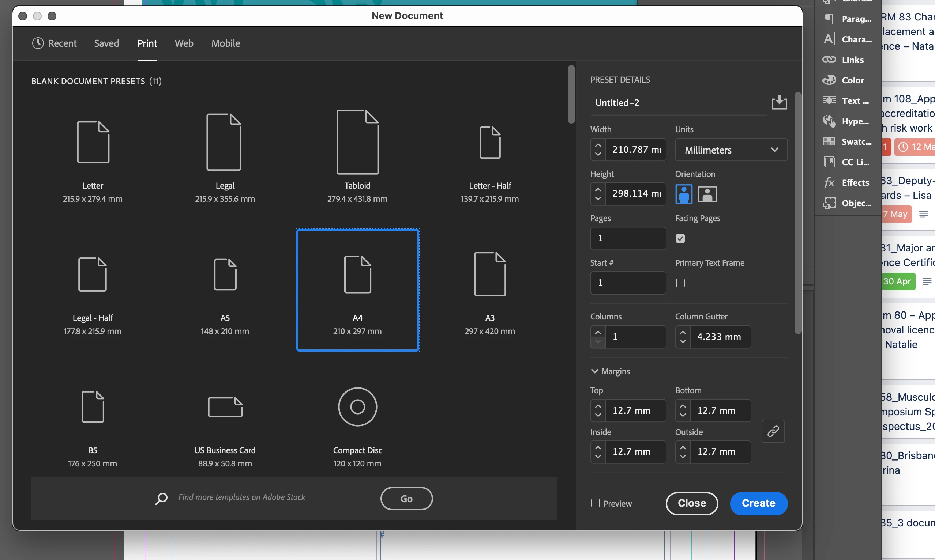
Task: Click the save document preset icon
Action: click(x=779, y=102)
